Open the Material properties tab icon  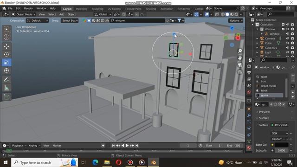pyautogui.click(x=249, y=148)
